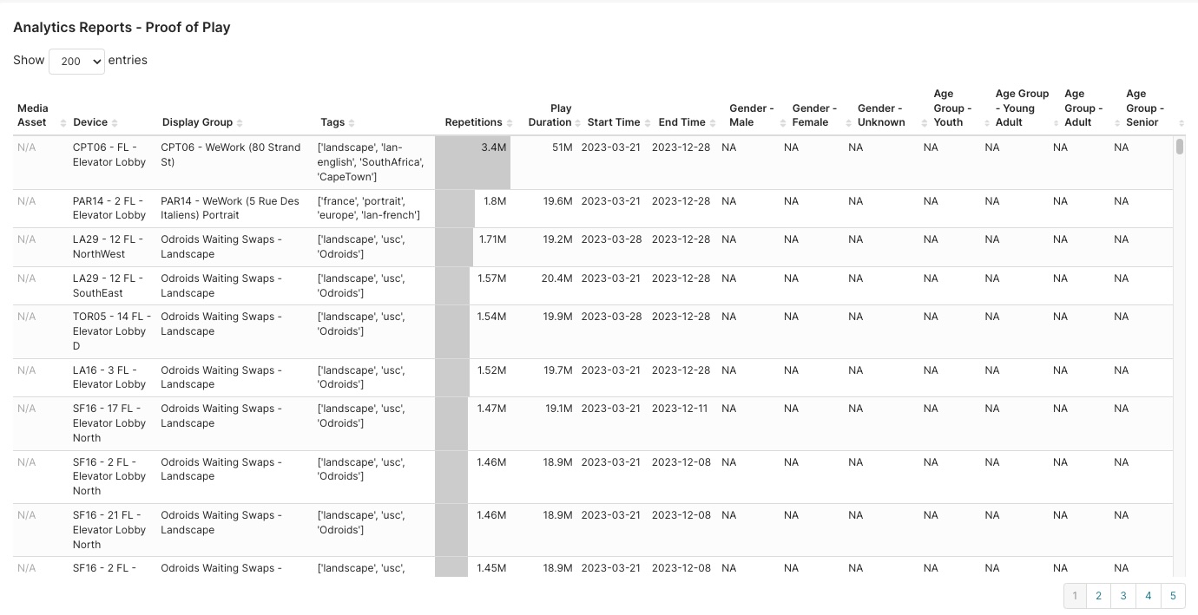Select device cell 'LA29 - 12 FL - SouthEast'
This screenshot has height=615, width=1198.
[109, 285]
